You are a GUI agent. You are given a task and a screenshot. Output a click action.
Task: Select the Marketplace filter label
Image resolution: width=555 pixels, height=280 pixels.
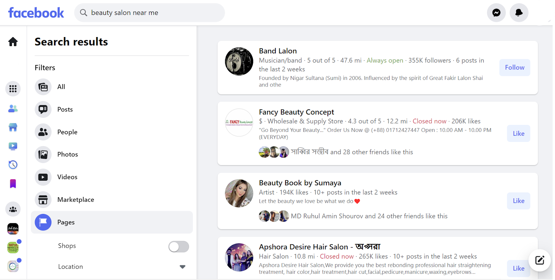76,200
